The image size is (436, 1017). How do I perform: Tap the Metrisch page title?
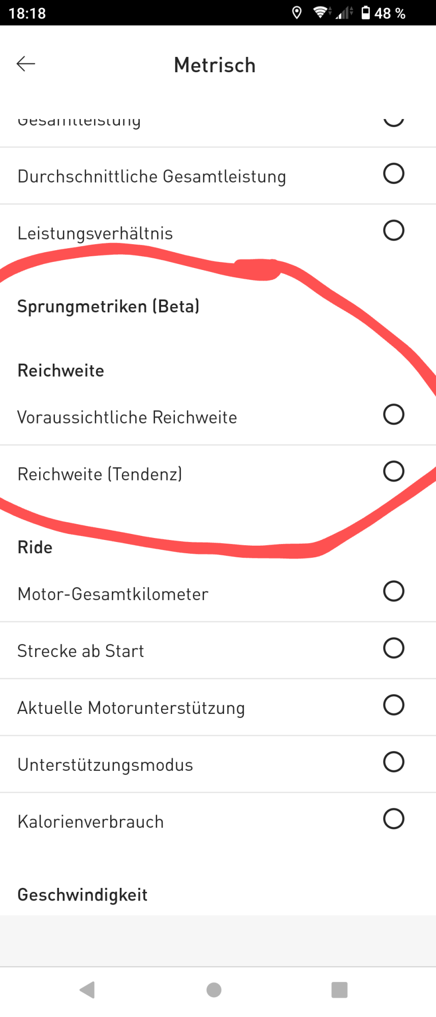tap(214, 65)
